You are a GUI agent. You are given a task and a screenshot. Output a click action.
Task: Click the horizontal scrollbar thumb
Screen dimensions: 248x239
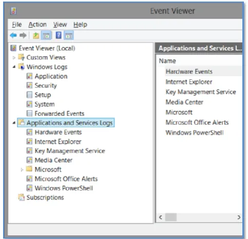pos(170,217)
